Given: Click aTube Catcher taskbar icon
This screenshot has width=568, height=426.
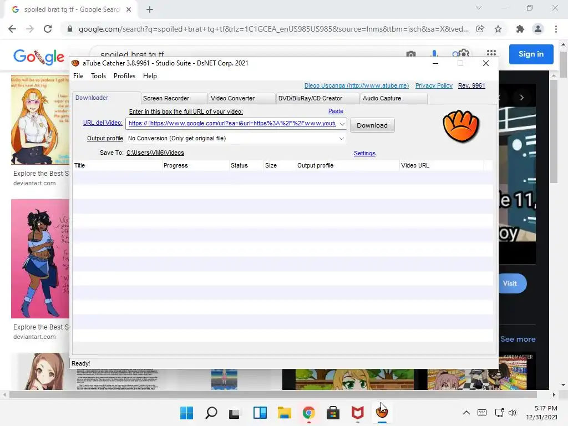Looking at the screenshot, I should coord(382,412).
